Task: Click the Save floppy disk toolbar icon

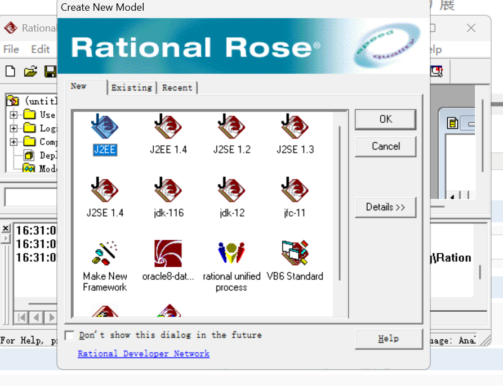Action: coord(50,71)
